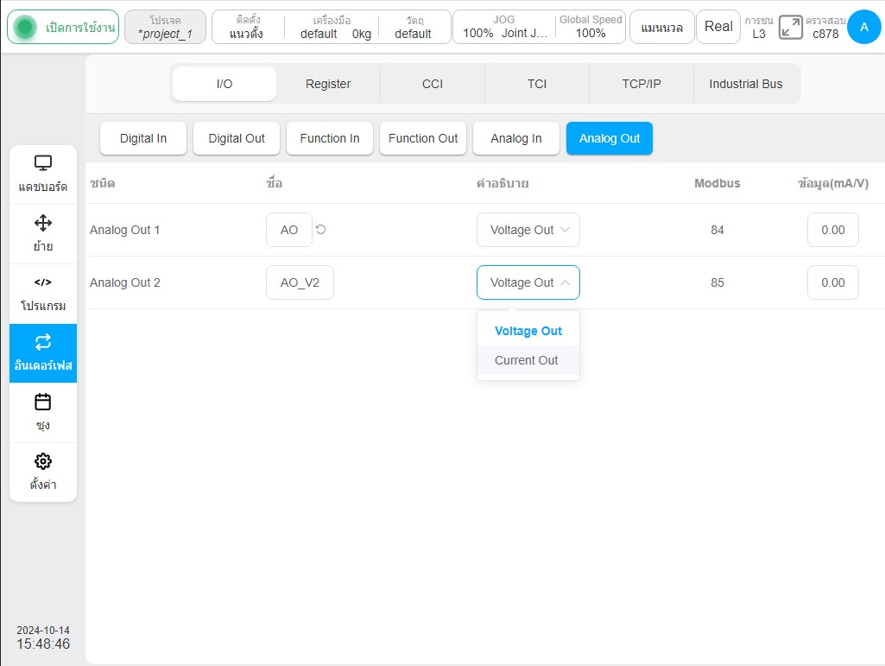Click the AO_V2 name field

(300, 282)
